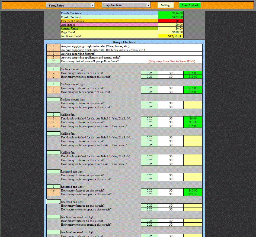Image resolution: width=256 pixels, height=237 pixels.
Task: Click the rough materials supply answer cell
Action: [53, 46]
